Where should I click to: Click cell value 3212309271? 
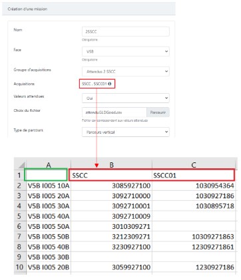tap(111, 237)
